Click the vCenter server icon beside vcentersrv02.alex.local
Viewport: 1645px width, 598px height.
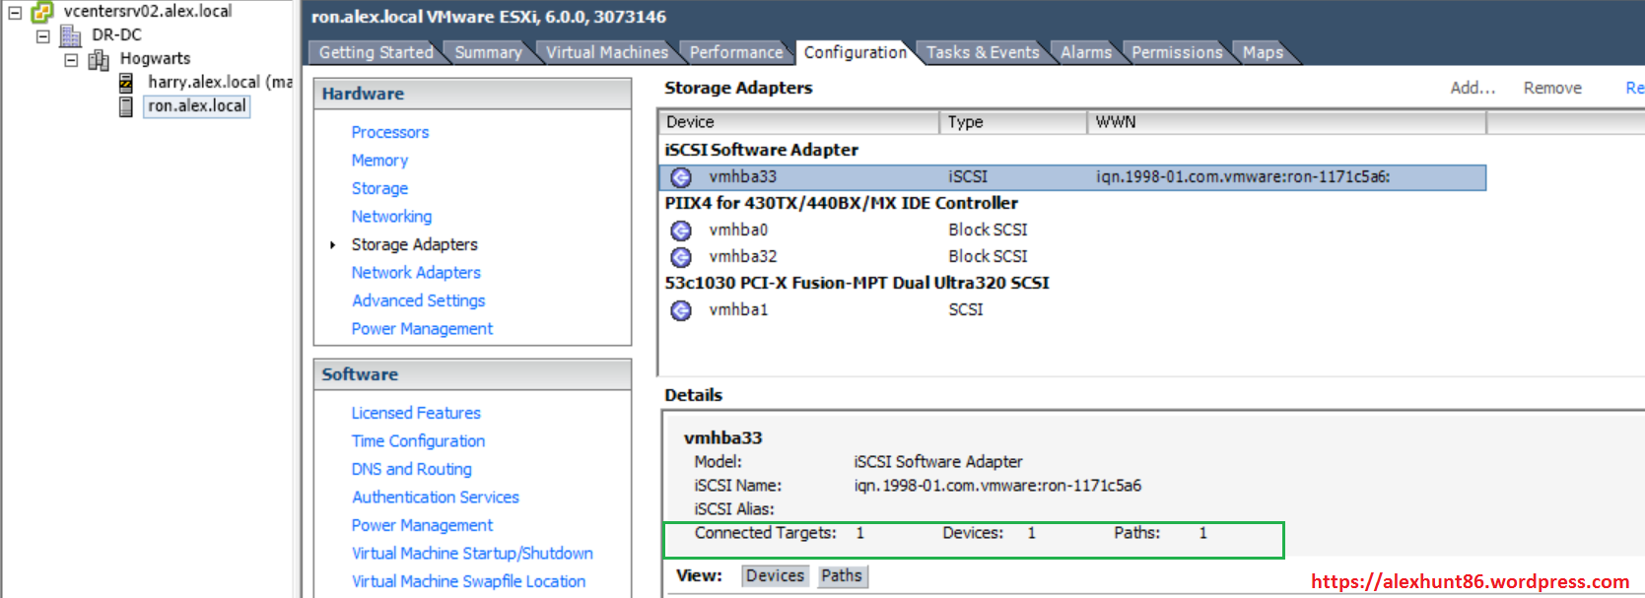(41, 12)
